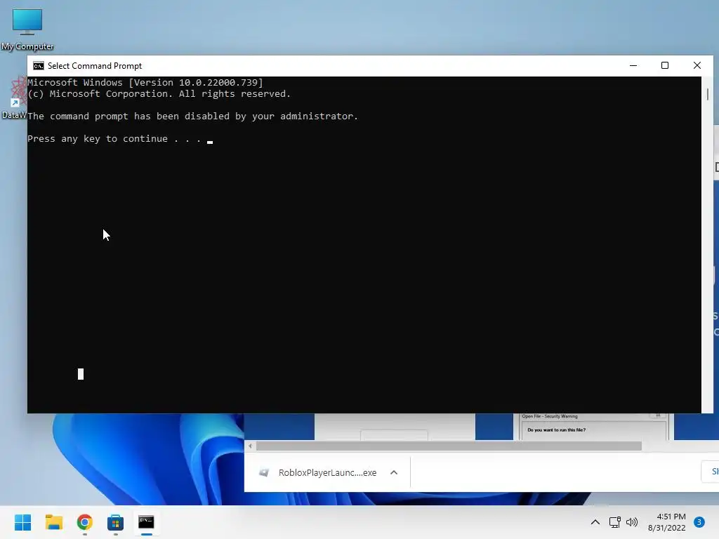Click the Microsoft Corporation copyright line
Image resolution: width=719 pixels, height=539 pixels.
159,94
